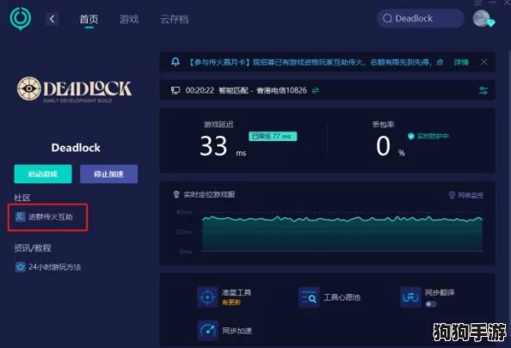Viewport: 511px width, 348px height.
Task: Open the 云存档 tab
Action: (175, 19)
